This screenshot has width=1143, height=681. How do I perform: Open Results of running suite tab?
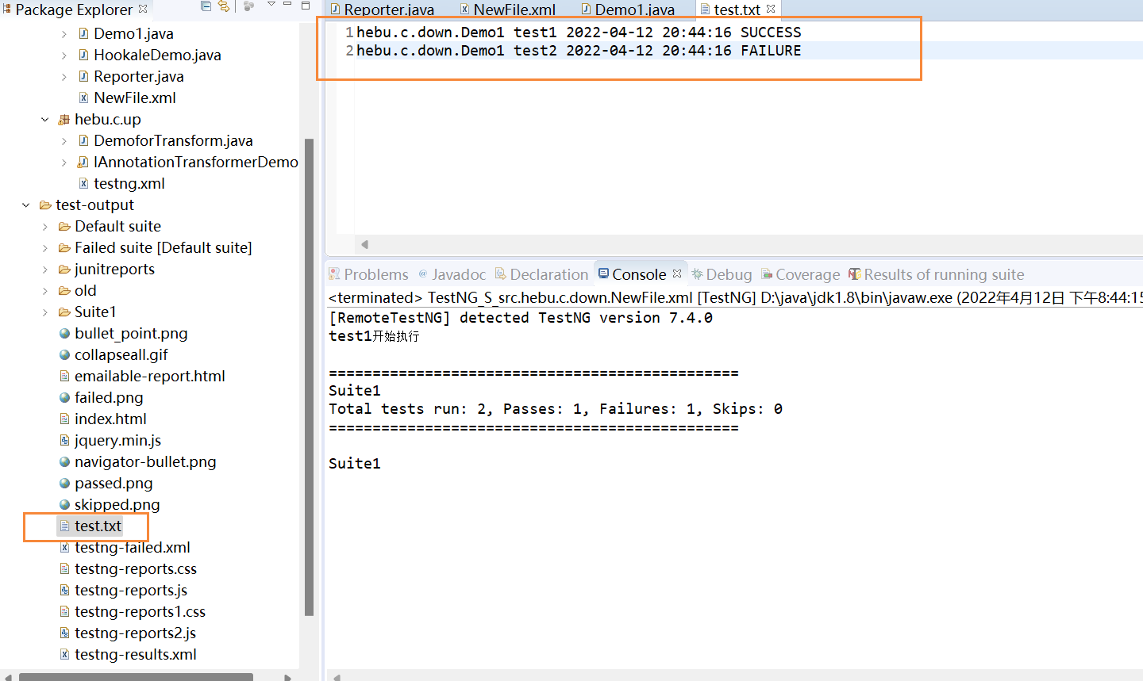click(937, 274)
